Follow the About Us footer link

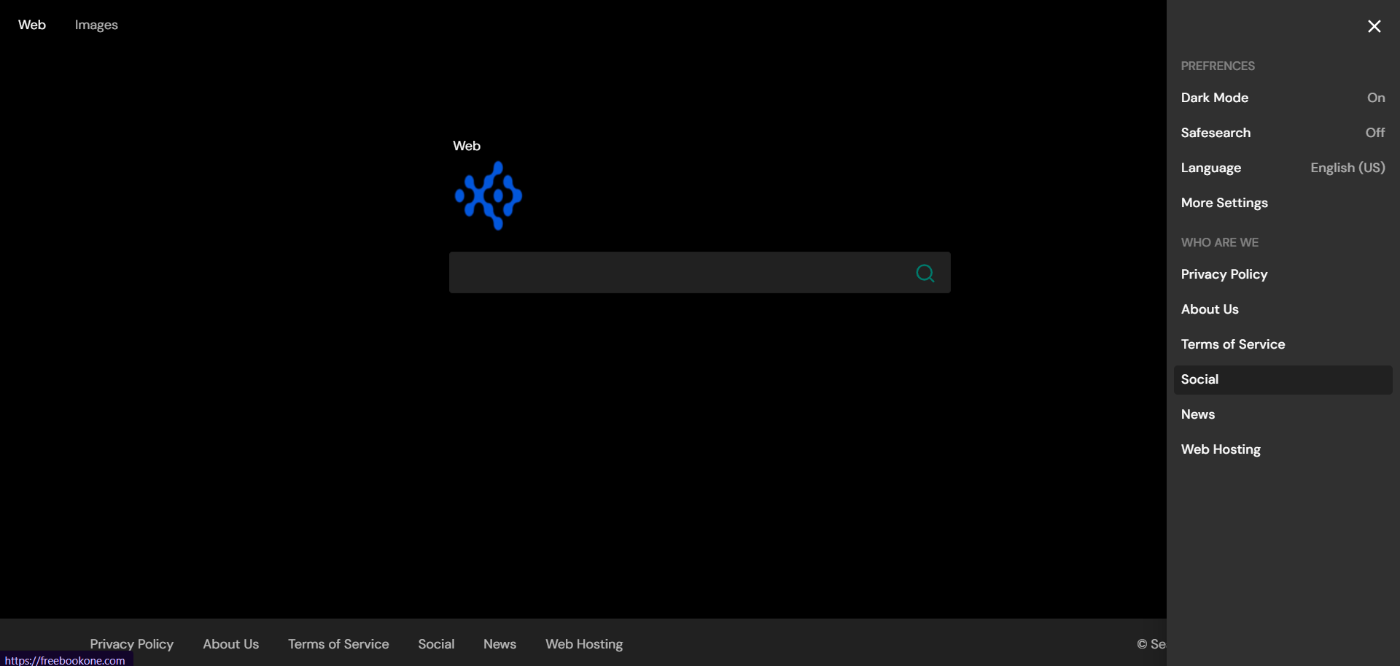(x=231, y=644)
